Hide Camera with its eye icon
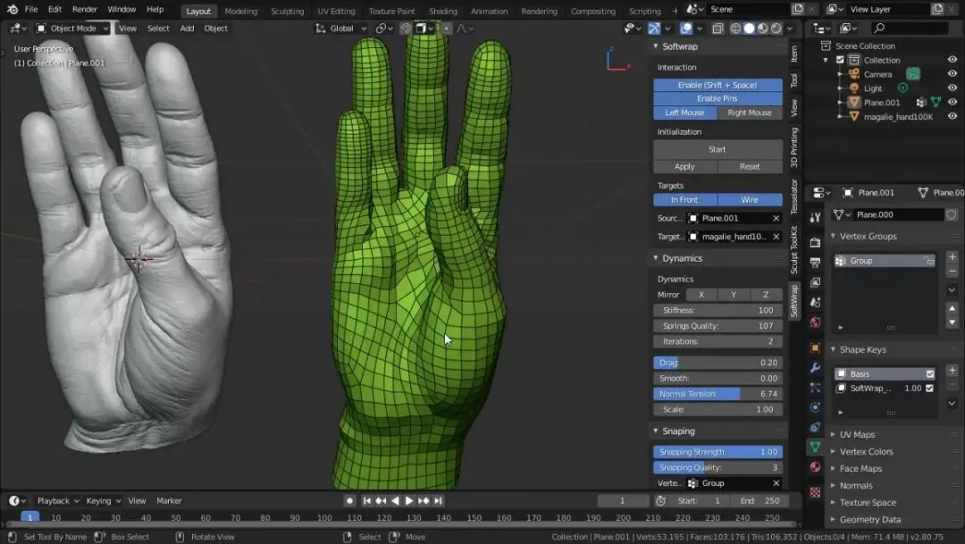This screenshot has width=965, height=544. tap(952, 74)
